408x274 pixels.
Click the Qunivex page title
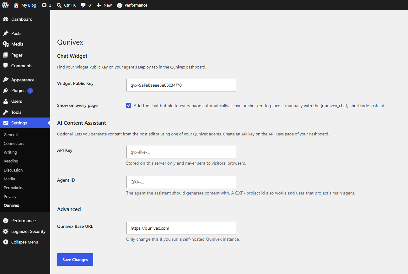70,42
